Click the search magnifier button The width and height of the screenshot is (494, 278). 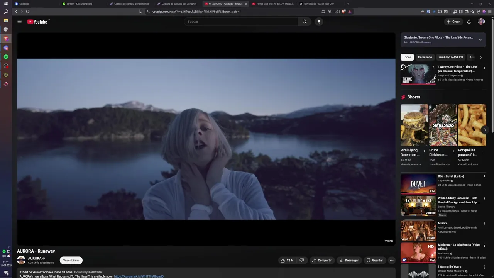coord(305,22)
